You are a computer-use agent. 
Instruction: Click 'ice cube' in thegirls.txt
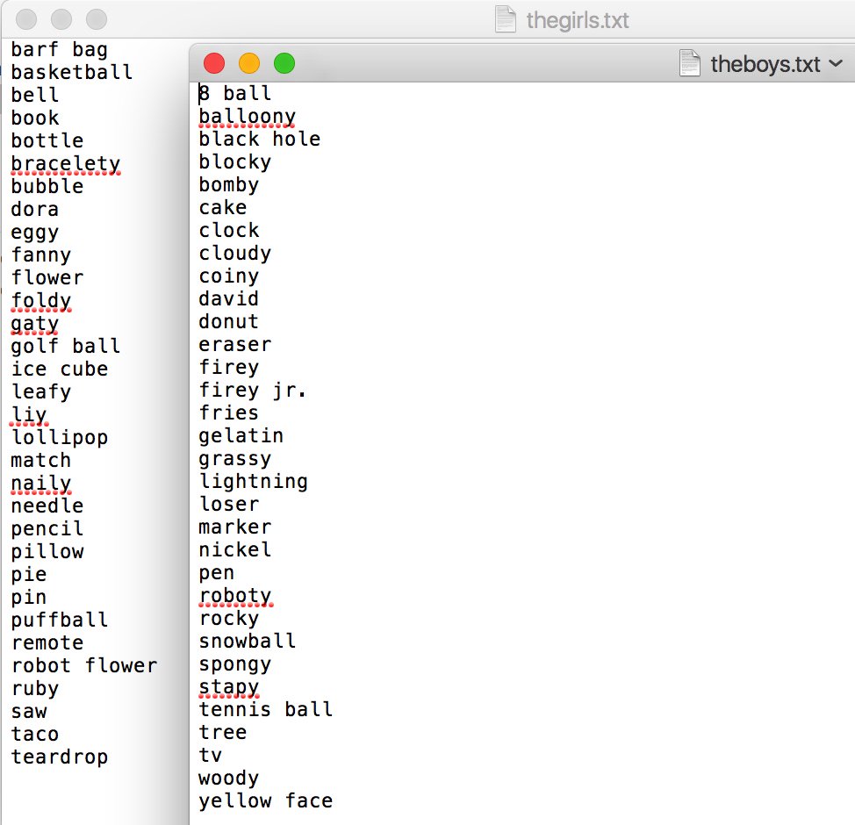pyautogui.click(x=60, y=369)
